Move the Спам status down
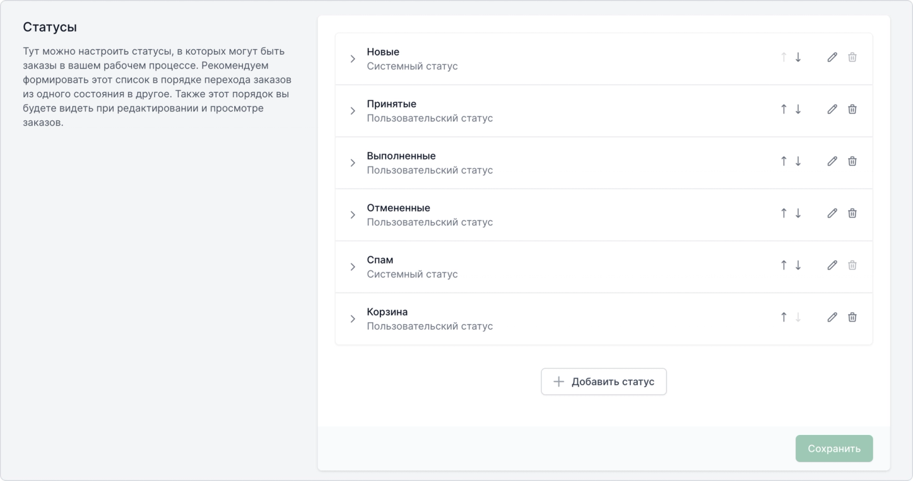 pos(798,265)
